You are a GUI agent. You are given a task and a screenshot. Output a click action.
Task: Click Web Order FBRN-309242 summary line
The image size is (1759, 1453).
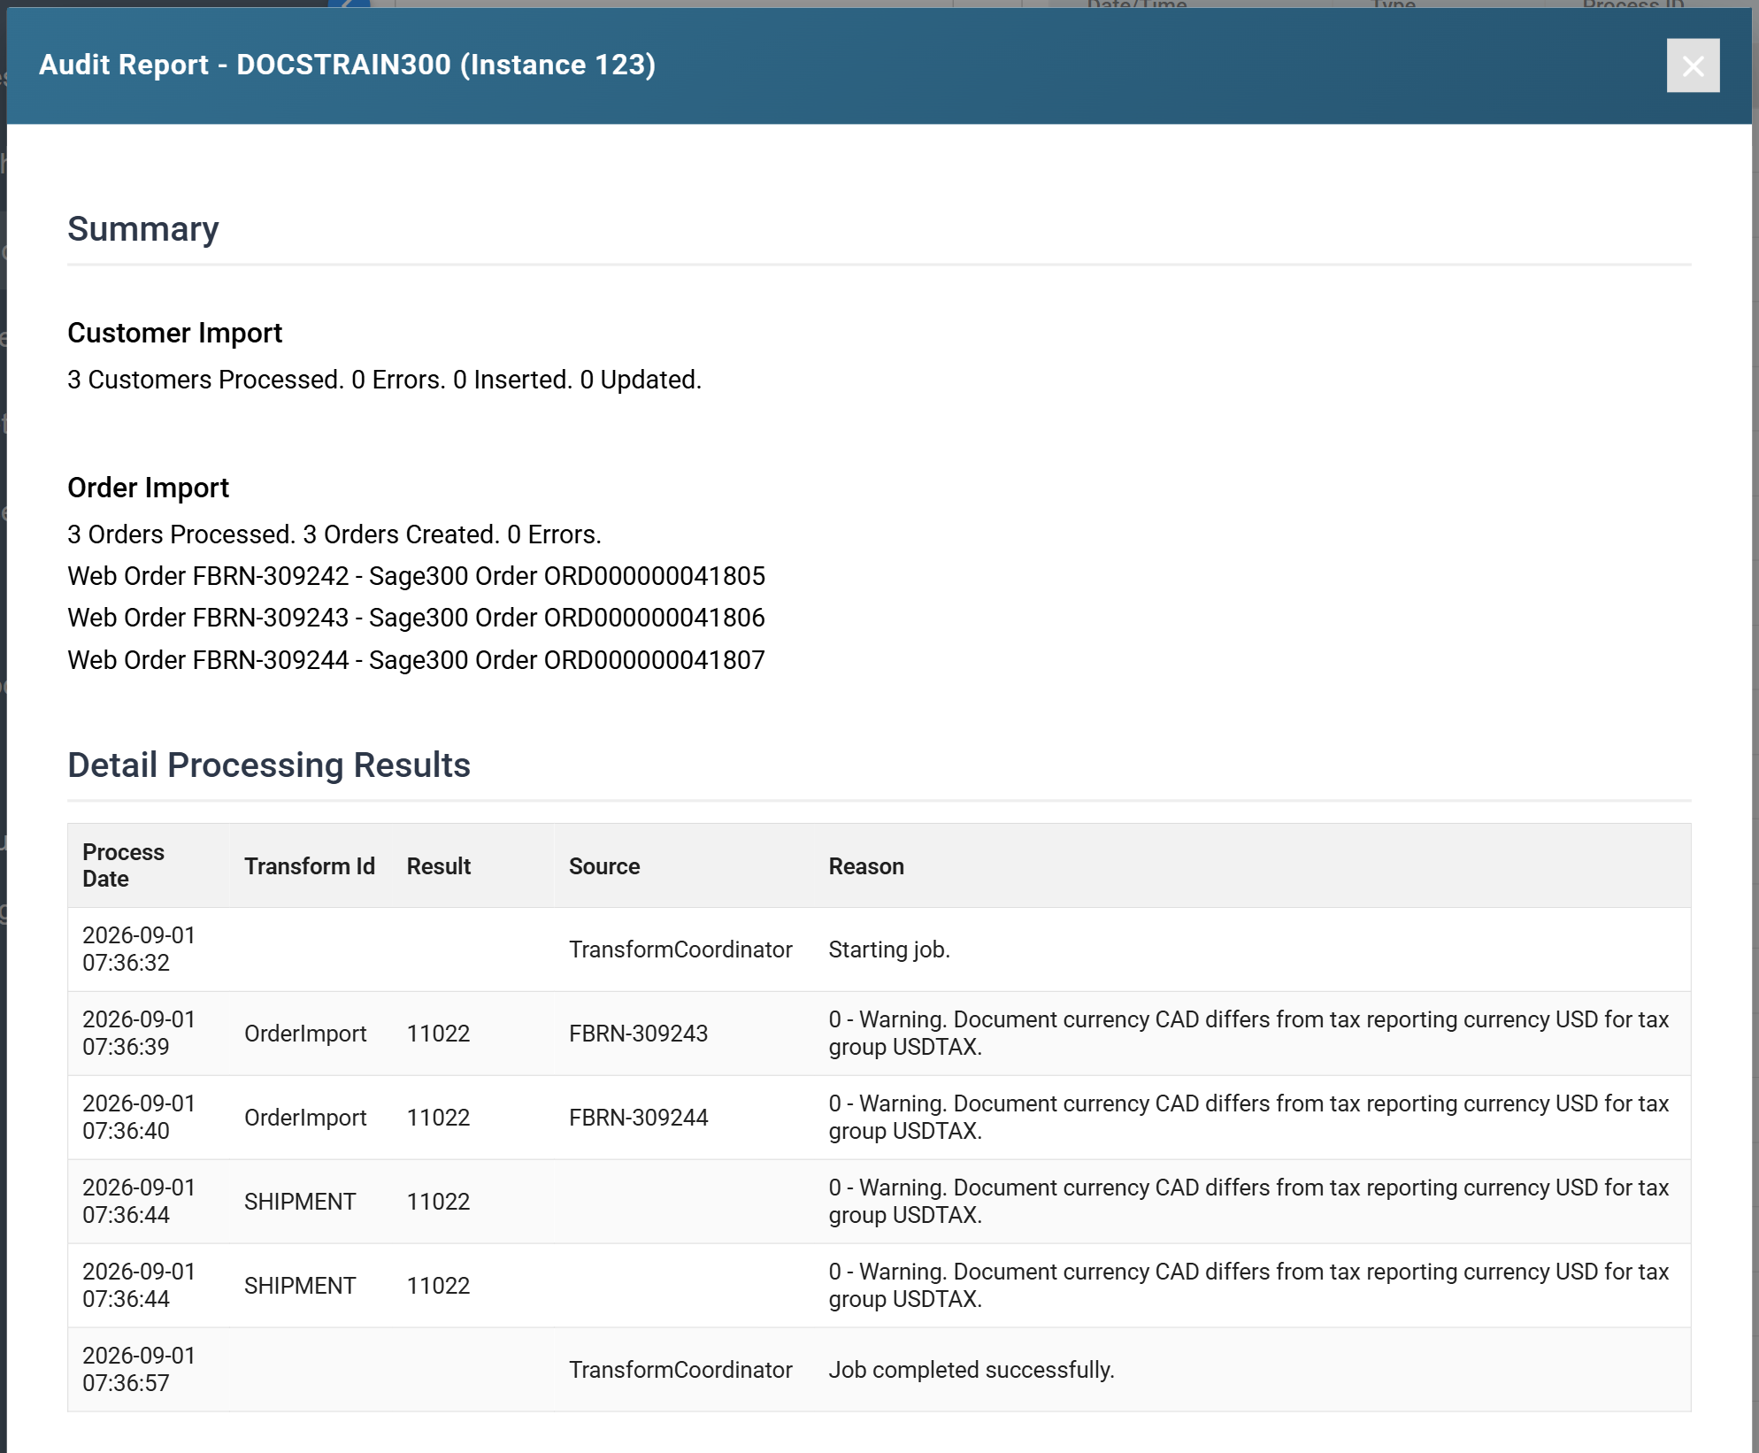[416, 576]
